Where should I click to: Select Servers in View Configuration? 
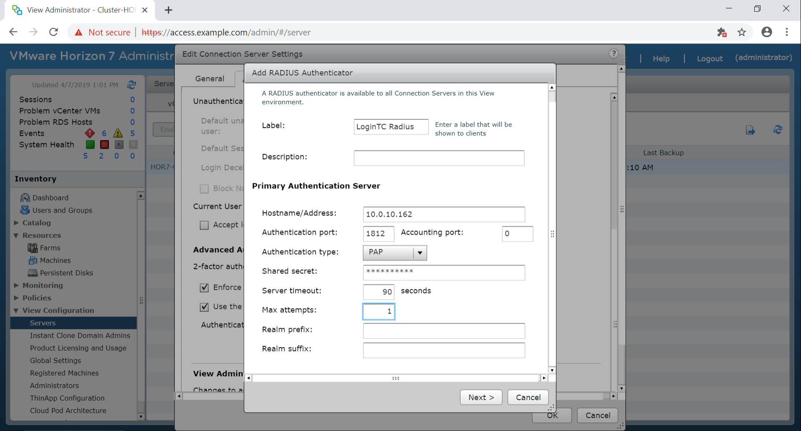tap(73, 323)
